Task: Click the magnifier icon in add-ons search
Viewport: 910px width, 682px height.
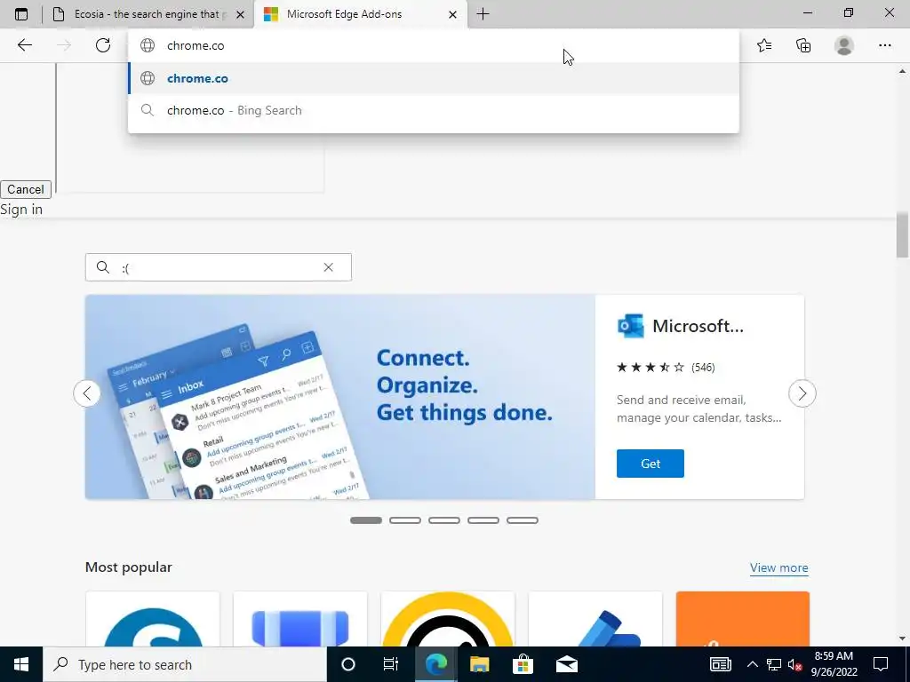Action: [103, 267]
